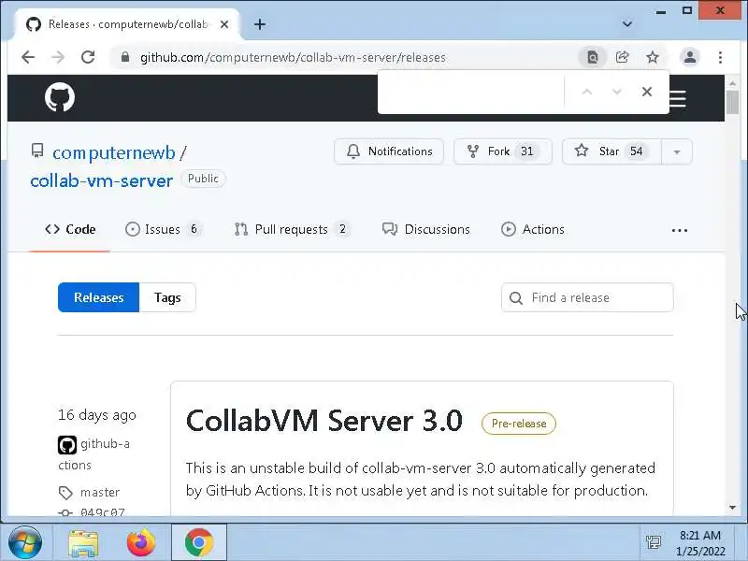Image resolution: width=748 pixels, height=561 pixels.
Task: Select the Releases filter button
Action: (x=99, y=297)
